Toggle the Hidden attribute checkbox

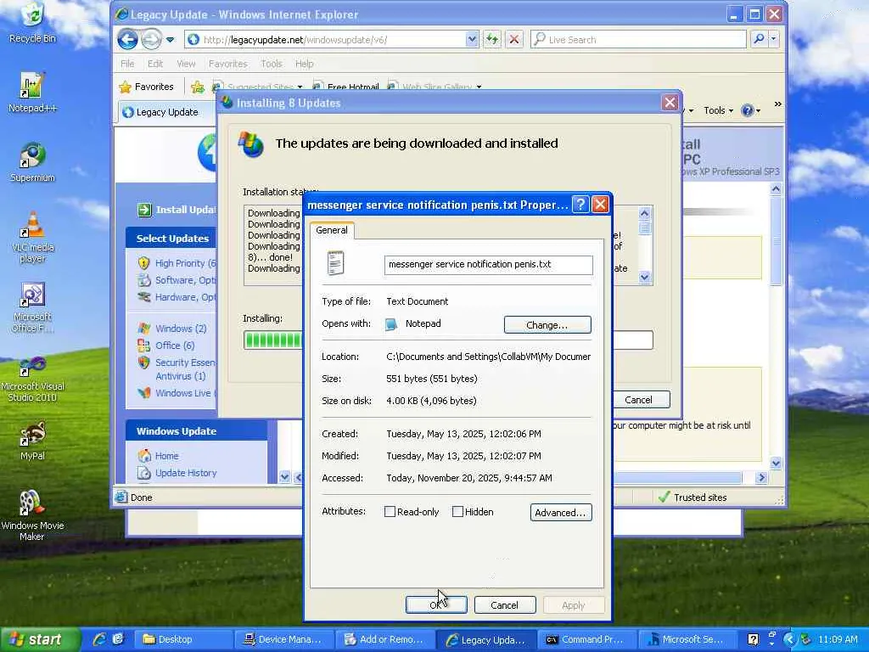pos(457,512)
